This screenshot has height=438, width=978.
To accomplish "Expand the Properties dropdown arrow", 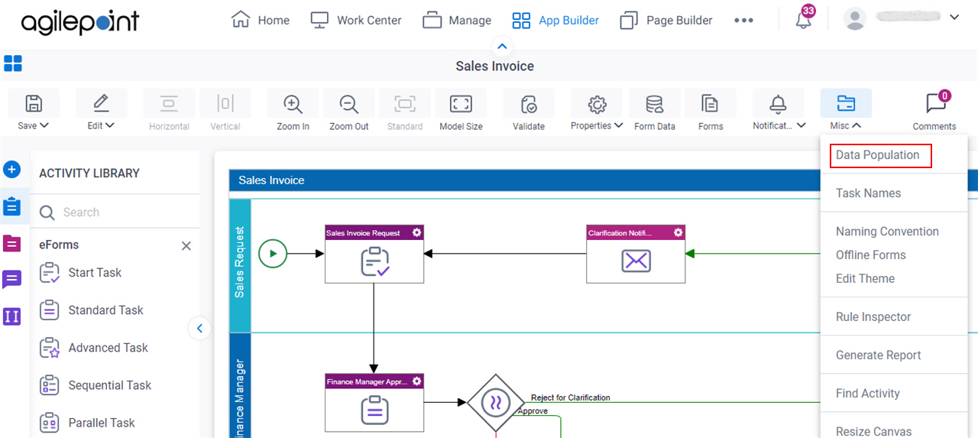I will pos(618,125).
